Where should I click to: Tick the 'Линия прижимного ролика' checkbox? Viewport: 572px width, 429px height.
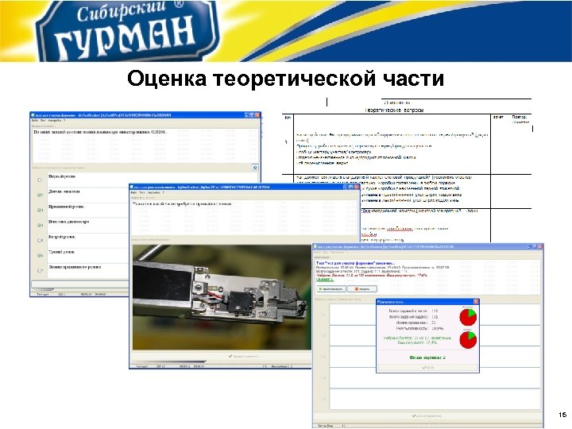pos(41,271)
